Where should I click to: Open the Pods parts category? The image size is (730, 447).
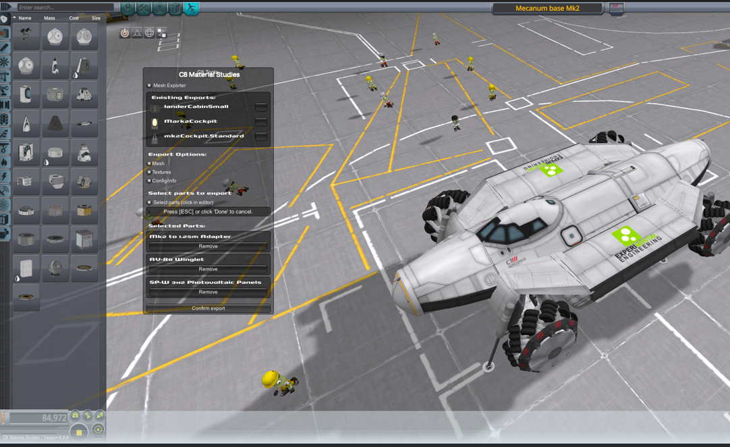[x=5, y=19]
